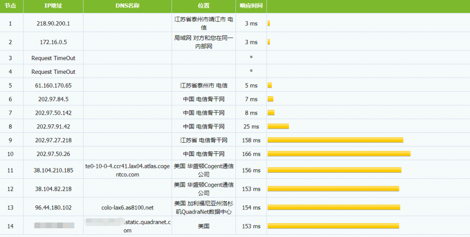Screen dimensions: 470x237
Task: Click response time 156 ms
Action: [251, 170]
